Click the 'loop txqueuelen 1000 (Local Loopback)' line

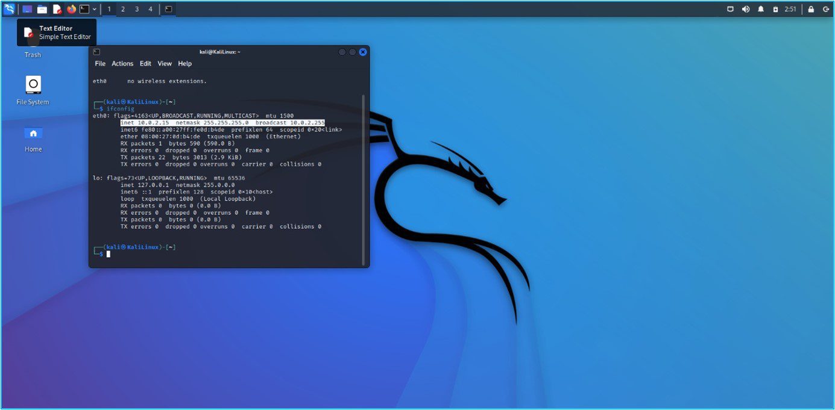click(188, 199)
